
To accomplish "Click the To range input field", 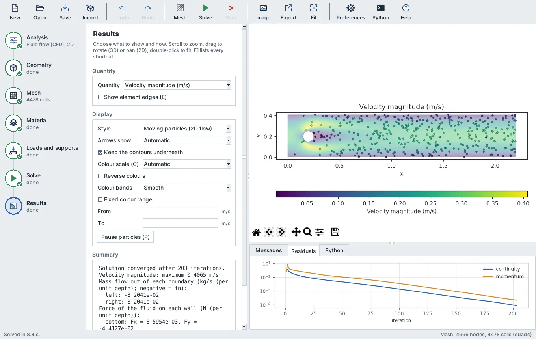I will click(x=181, y=223).
